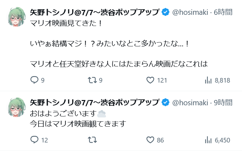The height and width of the screenshot is (151, 242).
Task: Click the verified badge on the first tweet
Action: pyautogui.click(x=166, y=13)
